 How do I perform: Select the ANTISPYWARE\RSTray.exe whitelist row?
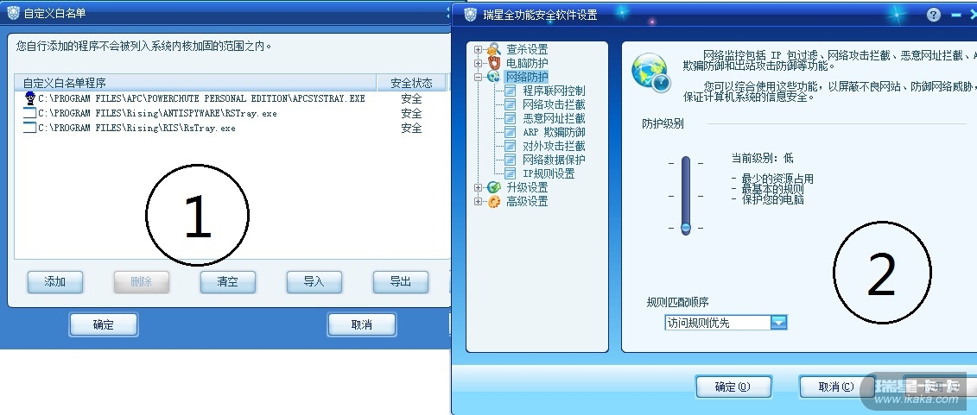(232, 113)
